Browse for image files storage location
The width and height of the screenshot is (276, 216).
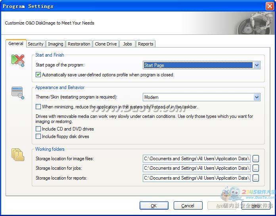pyautogui.click(x=256, y=159)
